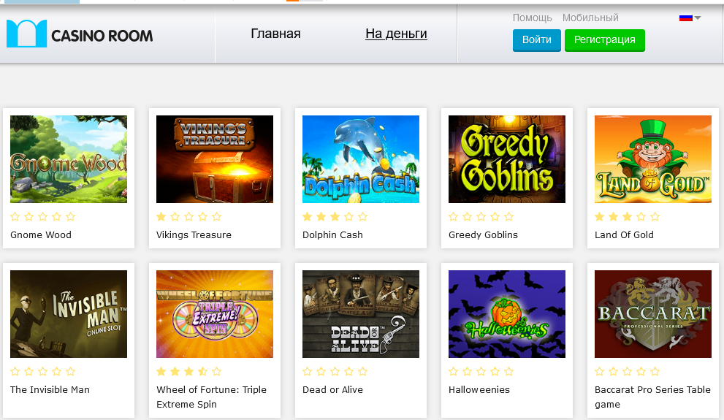Rate Wheel of Fortune five stars
Viewport: 724px width, 420px height.
(216, 371)
